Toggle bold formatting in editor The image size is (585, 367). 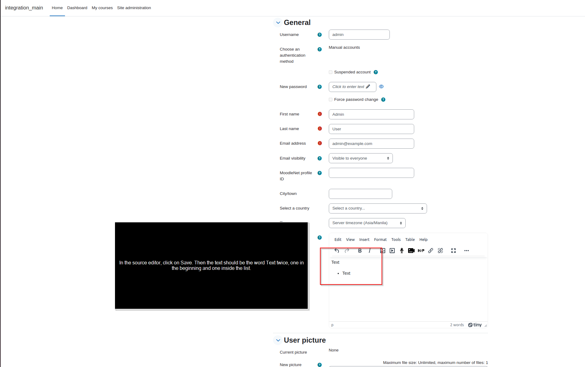coord(360,251)
